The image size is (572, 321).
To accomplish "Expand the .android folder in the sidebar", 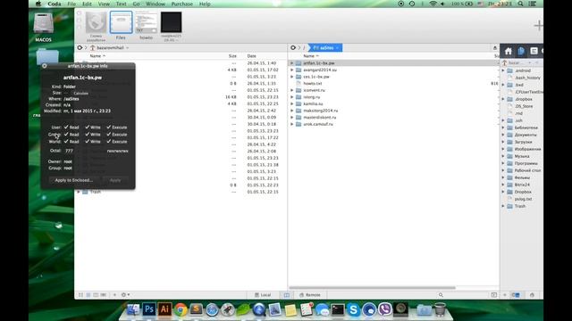I will pyautogui.click(x=503, y=70).
